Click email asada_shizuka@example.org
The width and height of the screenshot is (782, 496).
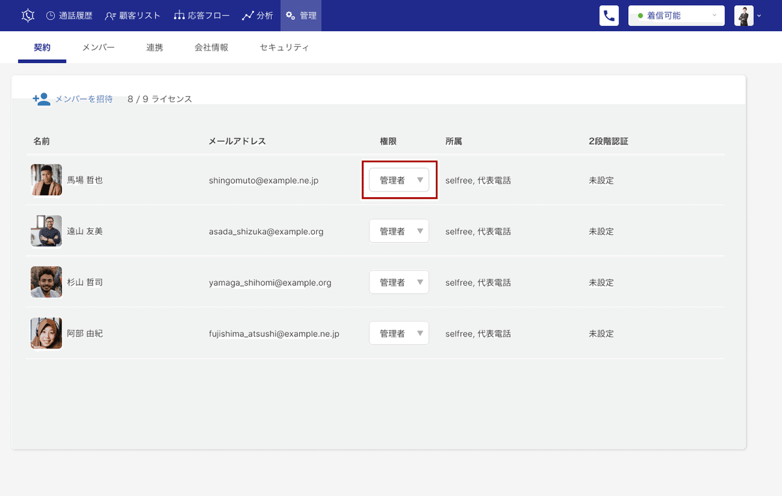(x=266, y=231)
